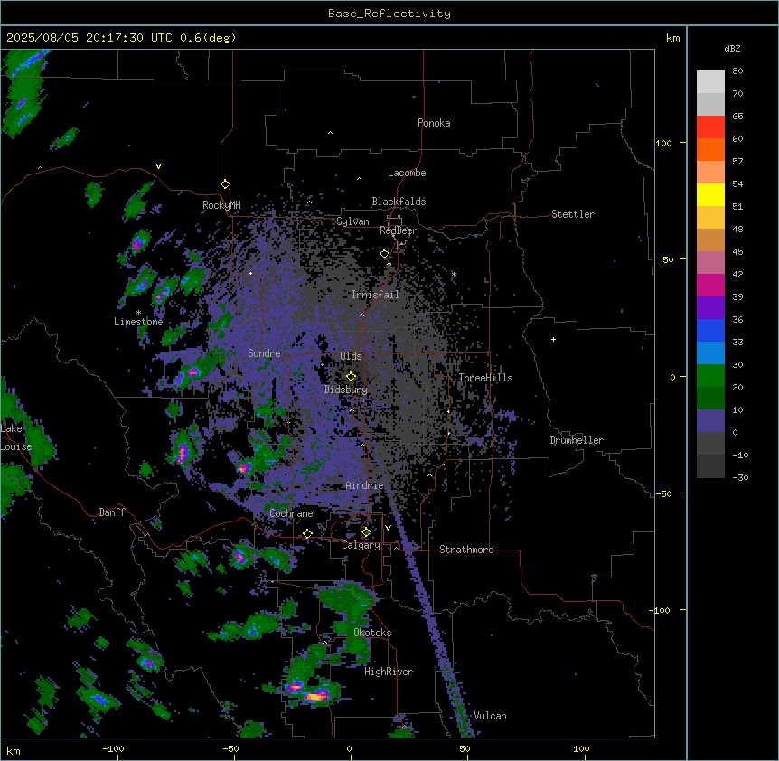
Task: Click the yellow diamond marker beside RockyMH
Action: coord(226,184)
